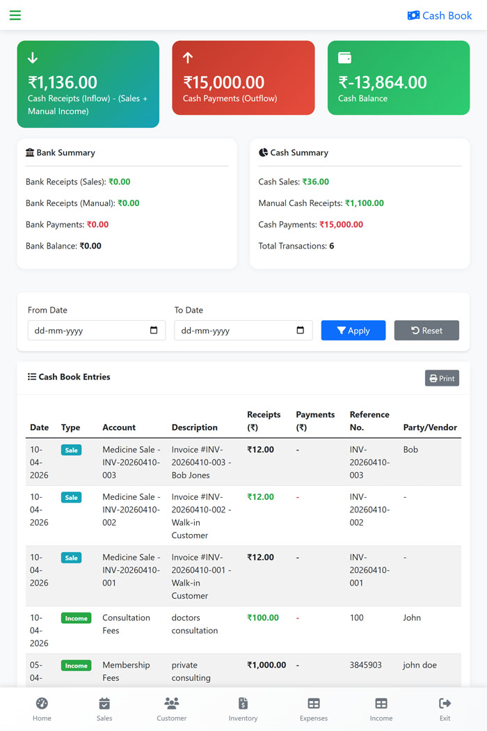Image resolution: width=487 pixels, height=731 pixels.
Task: Click Bank Receipts (Manual) ₹0.00 value
Action: (x=129, y=203)
